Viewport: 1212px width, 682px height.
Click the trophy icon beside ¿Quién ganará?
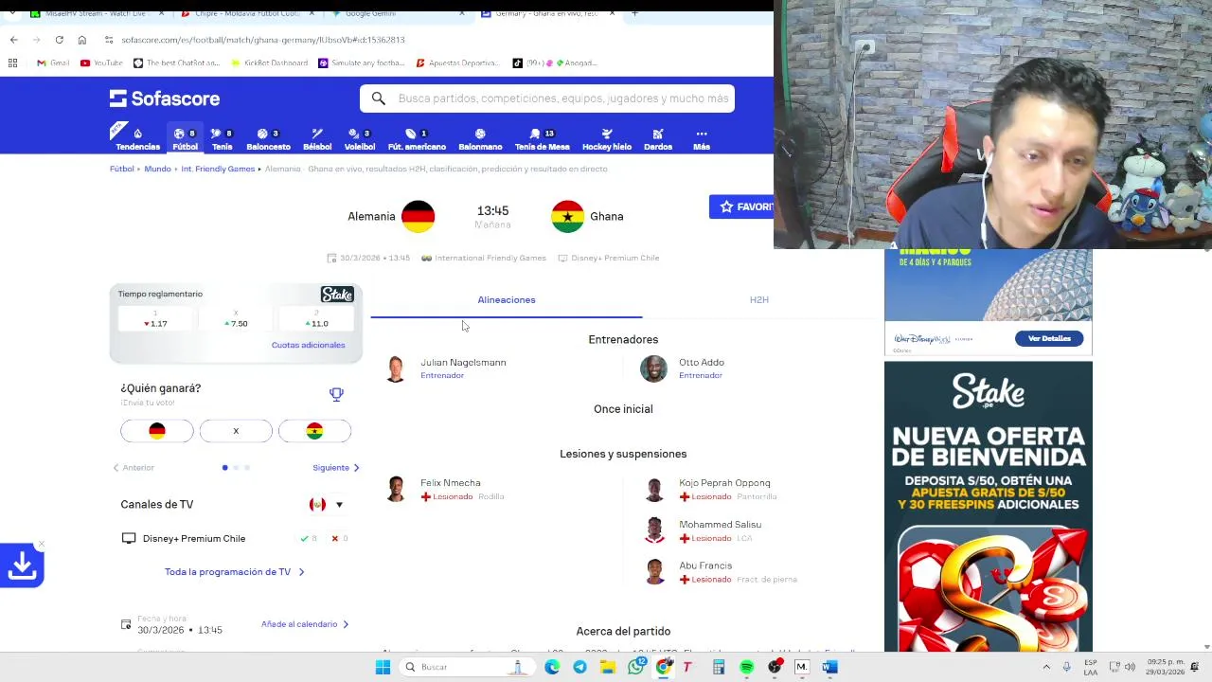(336, 394)
